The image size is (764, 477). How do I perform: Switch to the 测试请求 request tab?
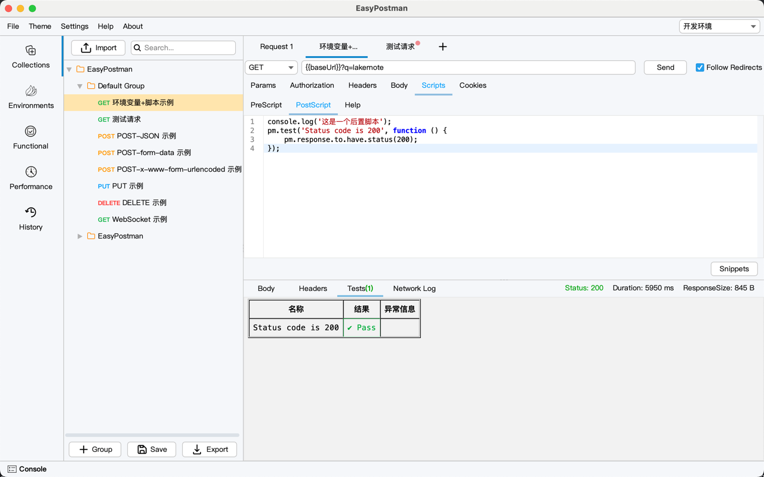point(401,47)
